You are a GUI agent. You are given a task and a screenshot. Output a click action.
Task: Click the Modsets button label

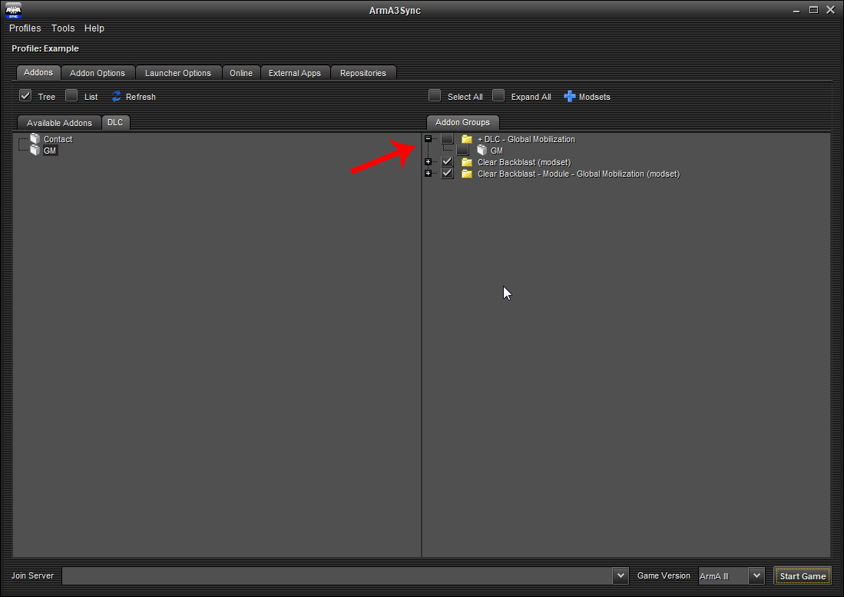point(594,97)
